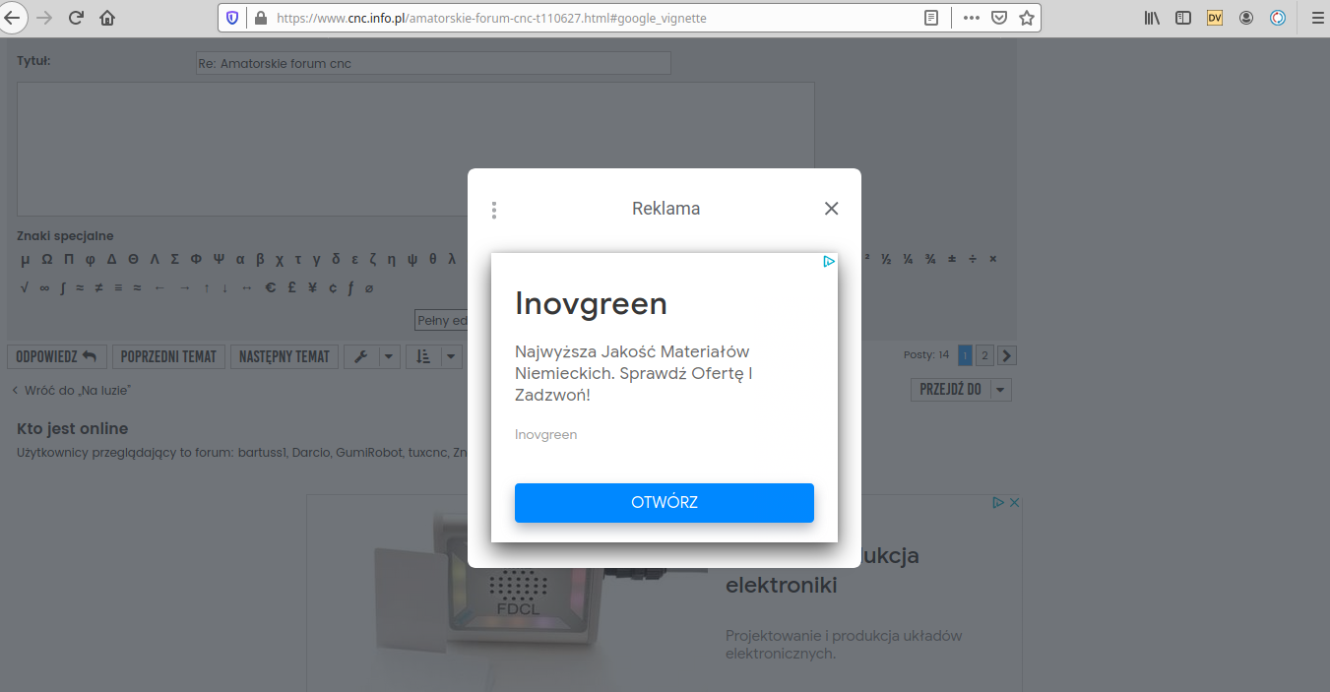Insert the Π special character
This screenshot has height=692, width=1330.
coord(68,260)
